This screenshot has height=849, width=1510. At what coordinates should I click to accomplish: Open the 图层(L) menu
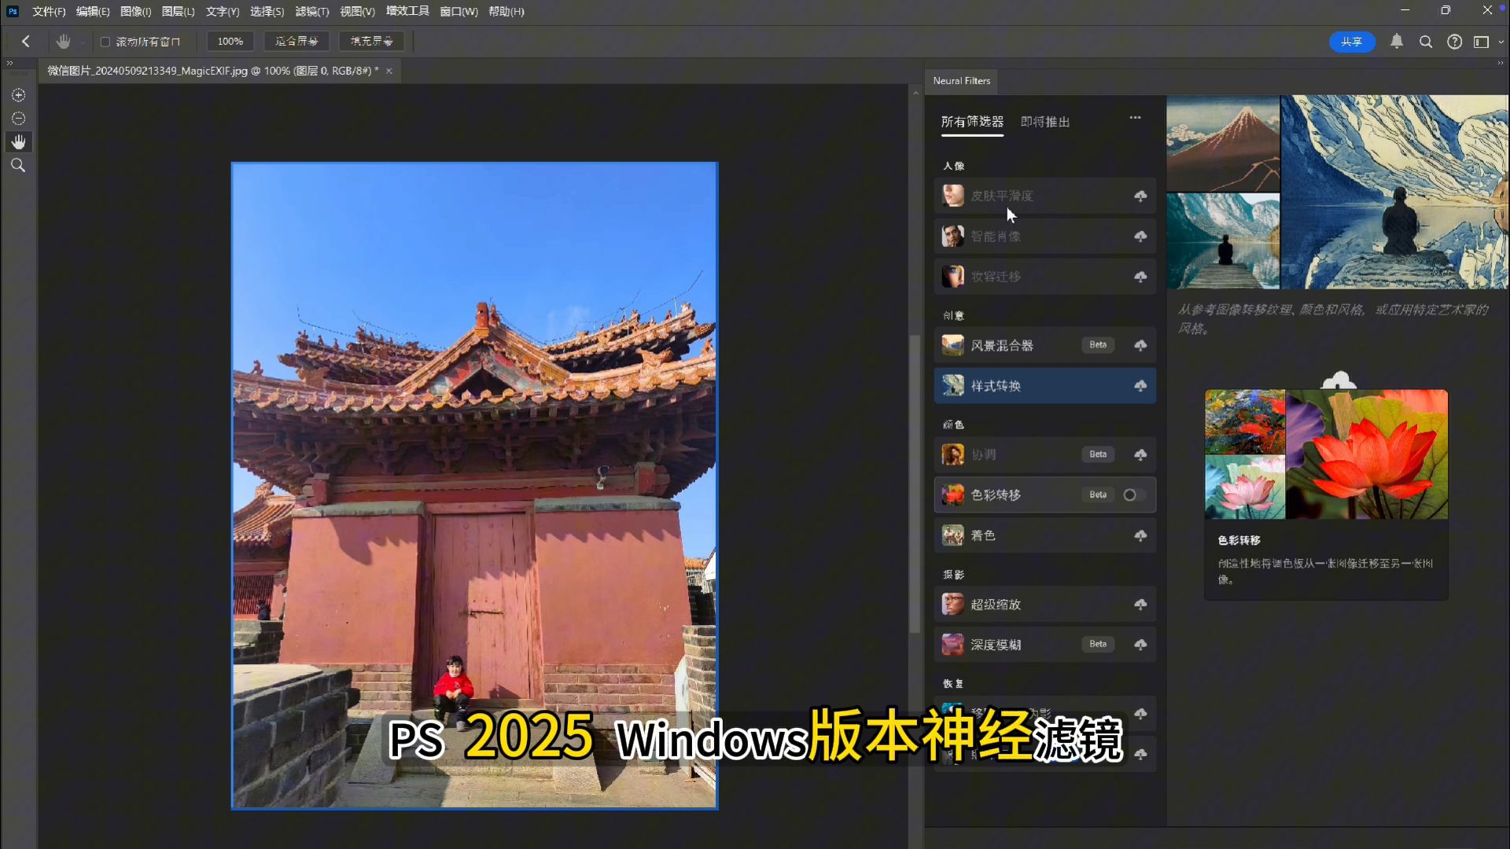(x=178, y=11)
